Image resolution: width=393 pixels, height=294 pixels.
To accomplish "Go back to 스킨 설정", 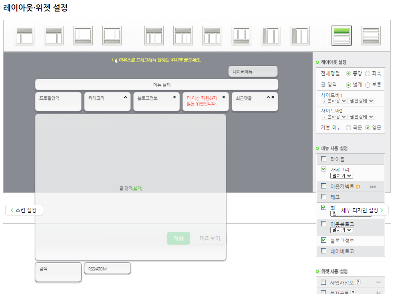I will (x=24, y=210).
